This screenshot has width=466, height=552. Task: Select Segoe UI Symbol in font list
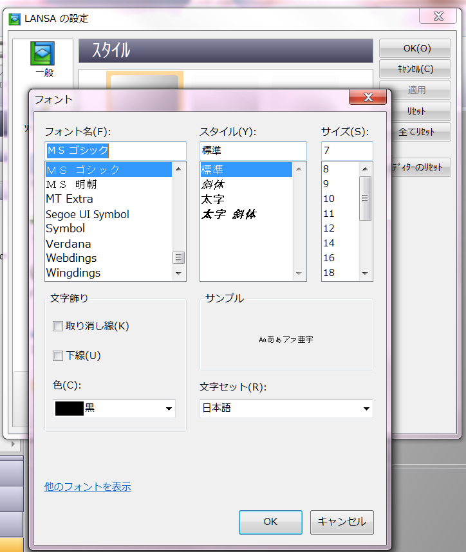click(109, 214)
